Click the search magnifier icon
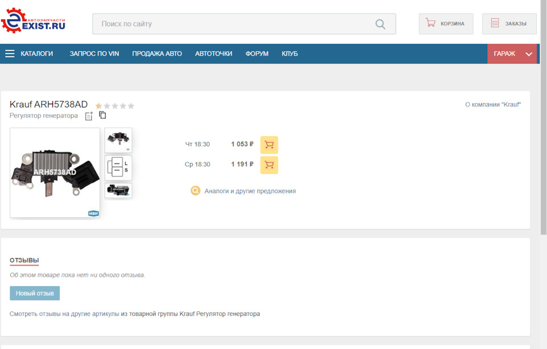The image size is (547, 349). click(380, 24)
